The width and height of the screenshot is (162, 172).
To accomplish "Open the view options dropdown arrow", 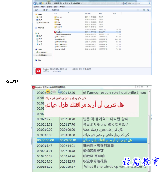I will click(x=140, y=10).
